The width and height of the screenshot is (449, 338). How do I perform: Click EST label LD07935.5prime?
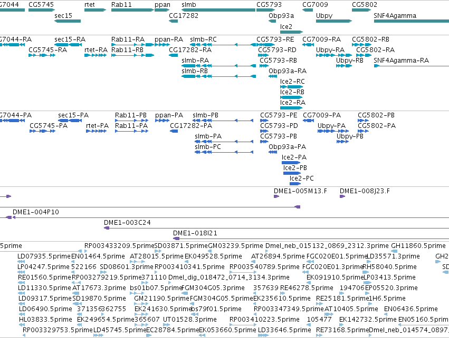click(44, 256)
